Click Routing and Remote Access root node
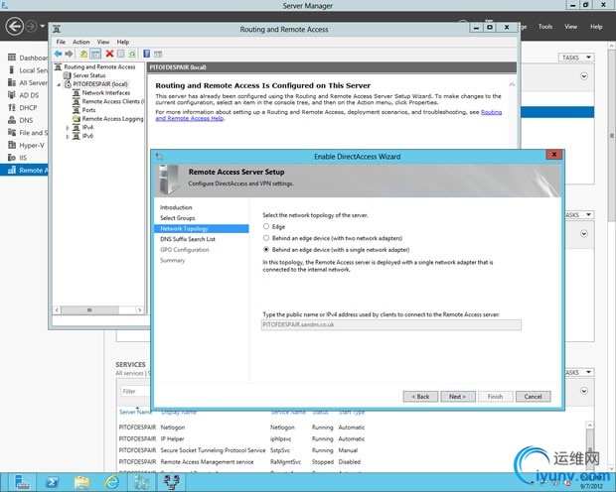The width and height of the screenshot is (616, 492). tap(99, 66)
